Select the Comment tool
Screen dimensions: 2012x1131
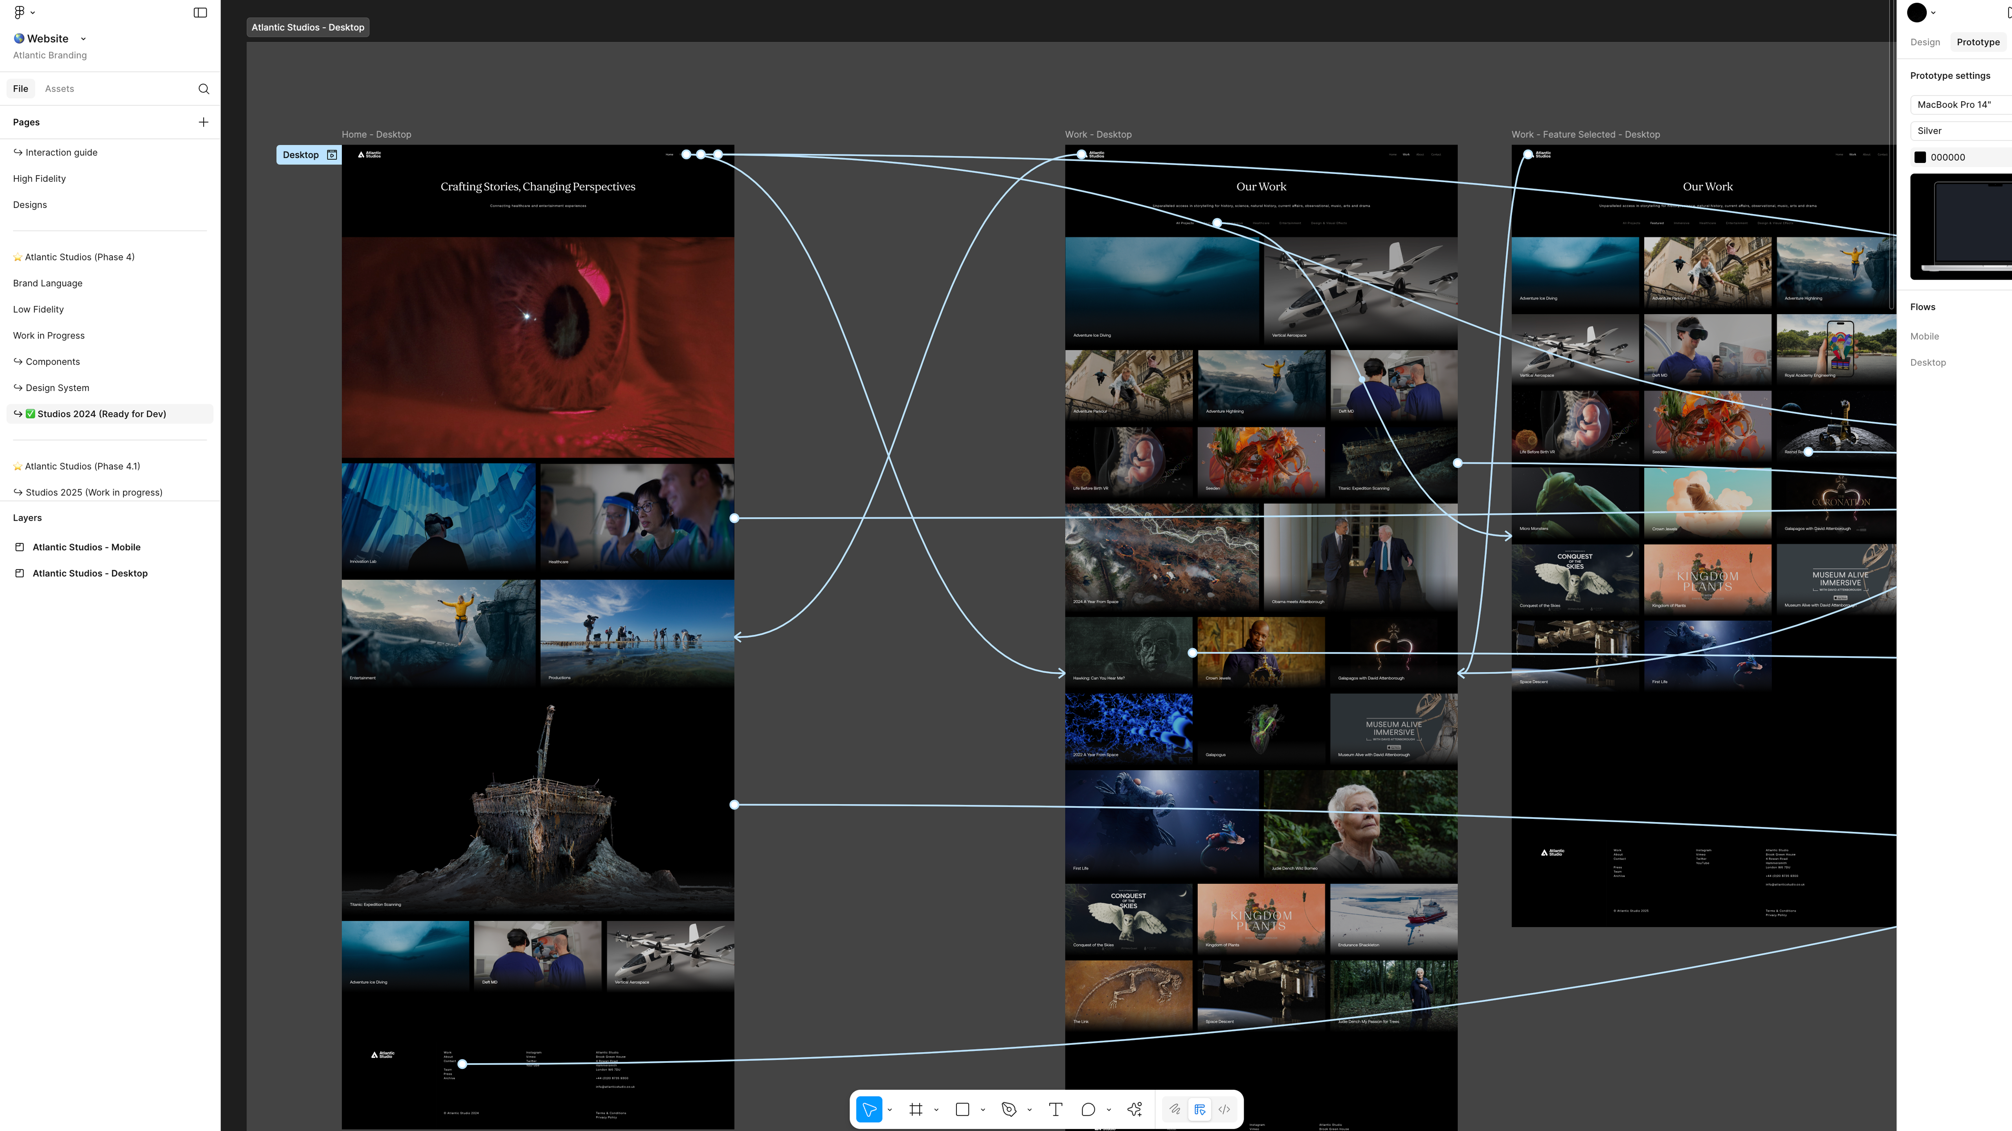(x=1088, y=1109)
